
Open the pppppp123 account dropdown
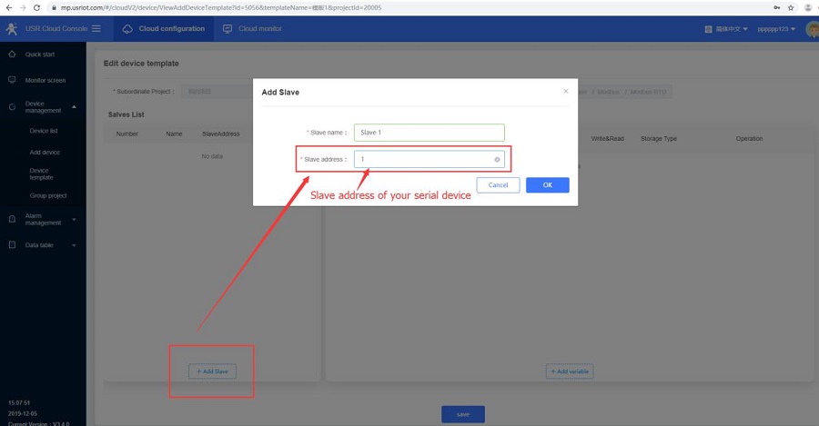point(776,29)
